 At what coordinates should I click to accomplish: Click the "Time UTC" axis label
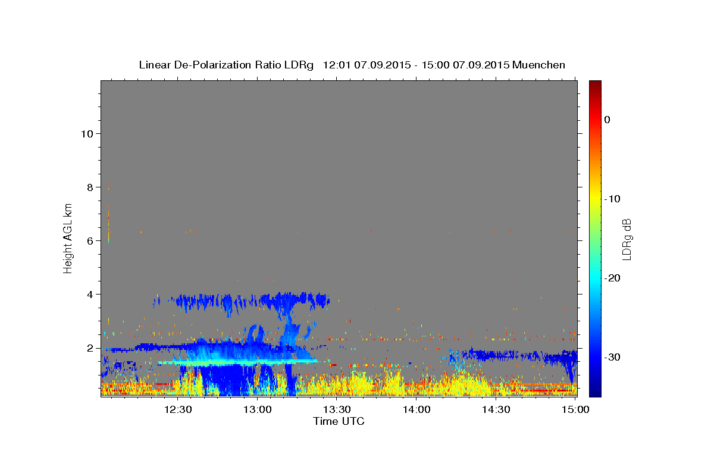339,421
